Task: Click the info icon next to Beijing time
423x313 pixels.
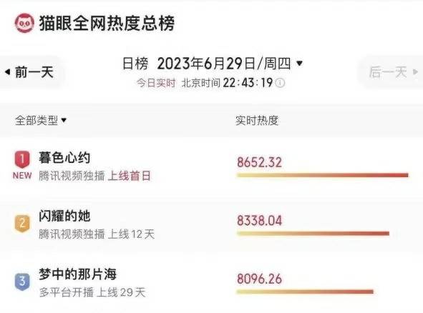Action: pos(280,83)
